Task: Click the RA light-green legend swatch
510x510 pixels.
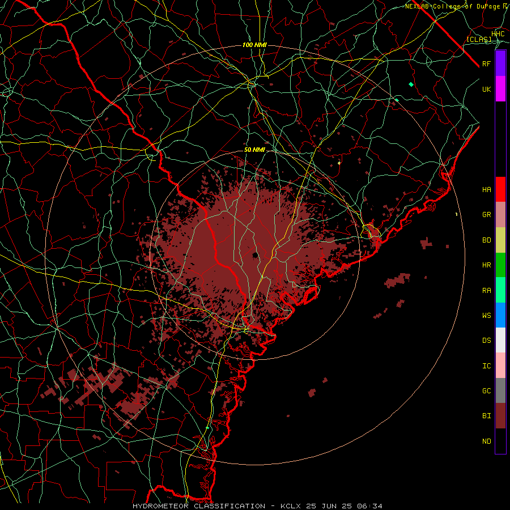Action: (500, 290)
